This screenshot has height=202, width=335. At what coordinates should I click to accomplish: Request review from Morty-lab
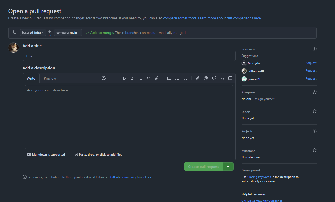coord(311,63)
